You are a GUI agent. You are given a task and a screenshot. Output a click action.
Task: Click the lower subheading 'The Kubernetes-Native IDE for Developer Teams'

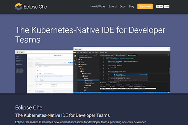[x=62, y=115]
